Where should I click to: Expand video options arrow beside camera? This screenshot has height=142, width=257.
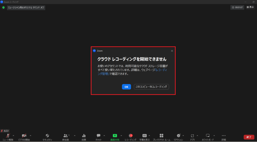click(x=30, y=135)
